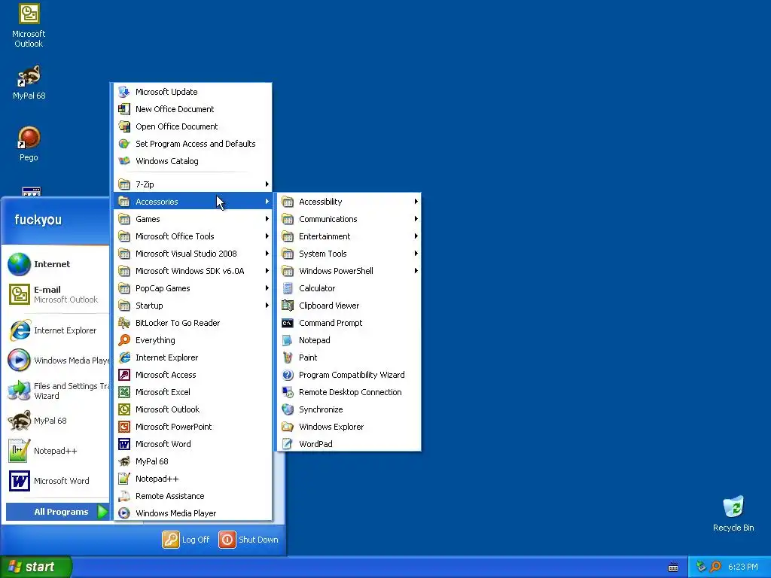This screenshot has height=578, width=771.
Task: Expand the Accessibility submenu
Action: click(x=349, y=202)
